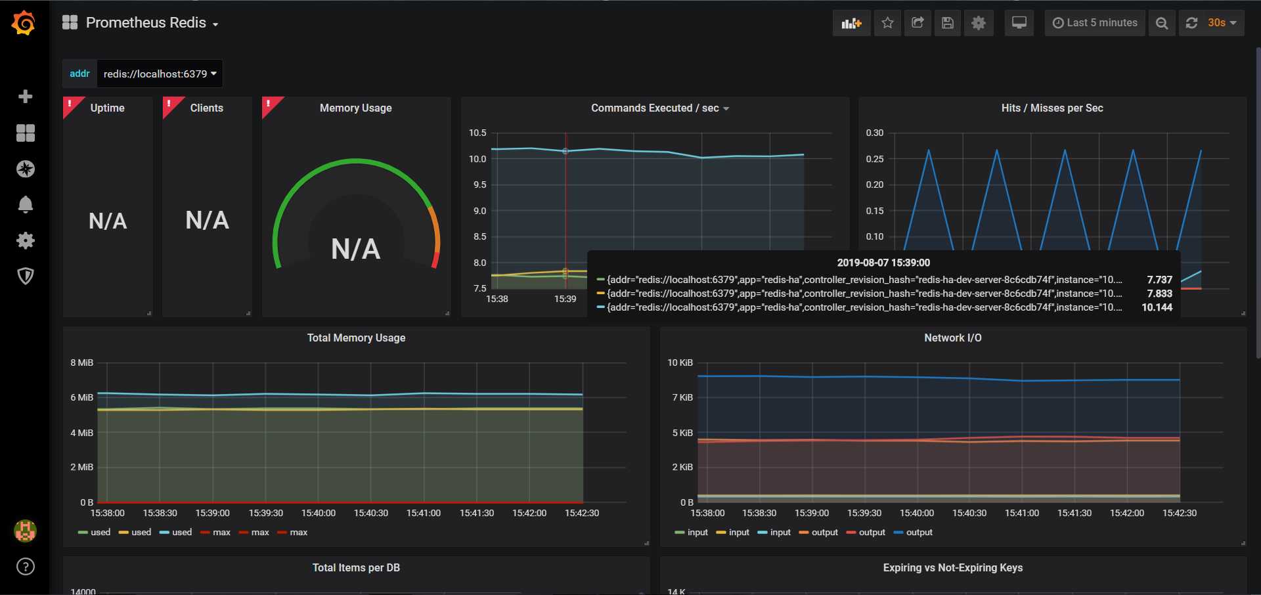Click the tooltip value 10.144
The width and height of the screenshot is (1261, 595).
[1157, 307]
